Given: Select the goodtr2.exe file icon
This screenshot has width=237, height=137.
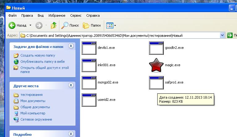Looking at the screenshot, I should [x=156, y=48].
